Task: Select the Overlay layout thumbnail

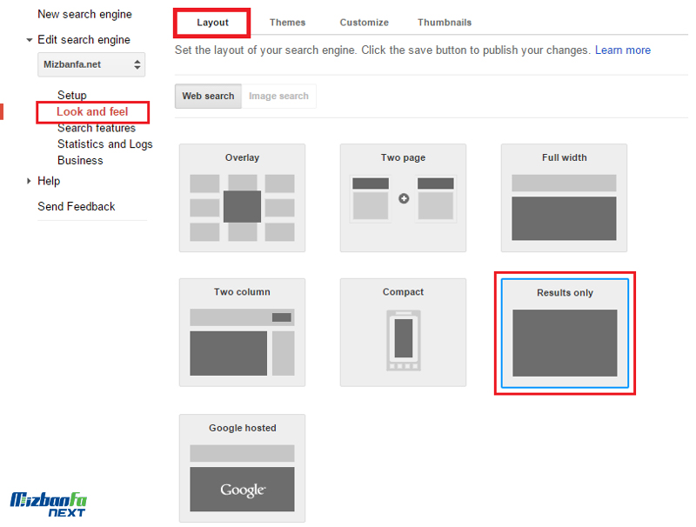Action: [242, 198]
